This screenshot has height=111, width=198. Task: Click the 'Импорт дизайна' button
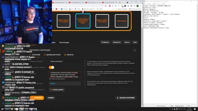point(57,90)
